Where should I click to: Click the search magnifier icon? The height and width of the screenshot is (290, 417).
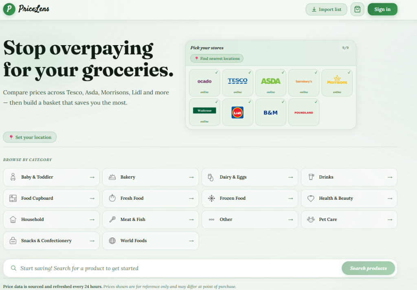pyautogui.click(x=13, y=268)
